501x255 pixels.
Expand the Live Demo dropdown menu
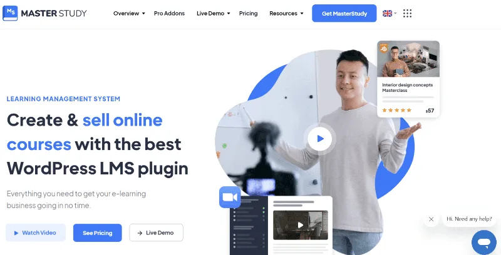[214, 13]
